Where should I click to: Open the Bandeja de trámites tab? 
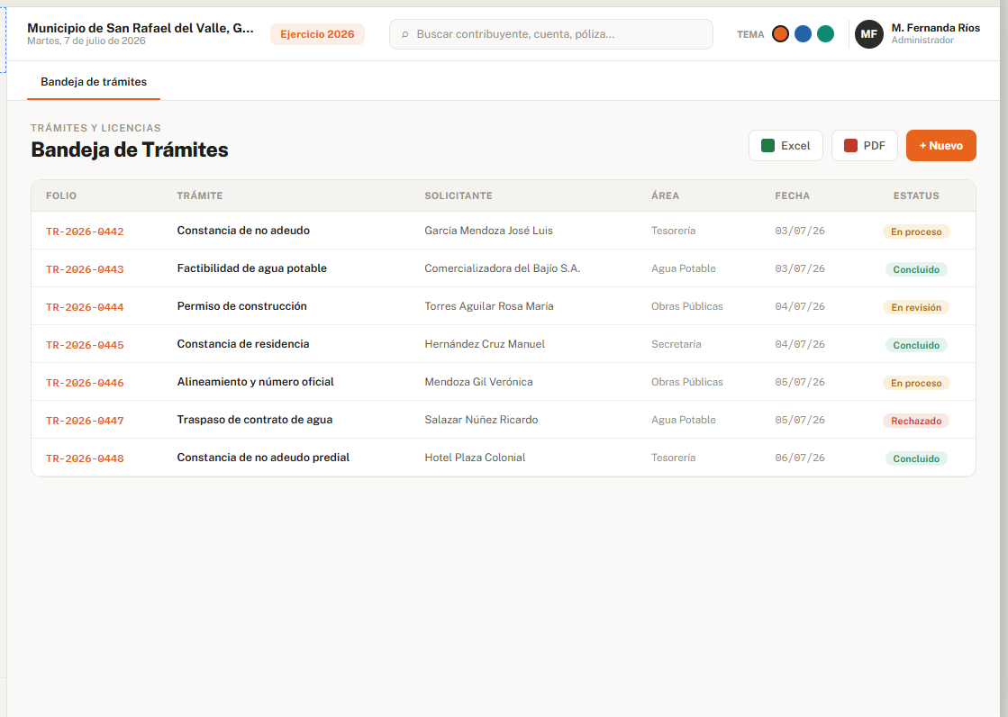pos(93,82)
